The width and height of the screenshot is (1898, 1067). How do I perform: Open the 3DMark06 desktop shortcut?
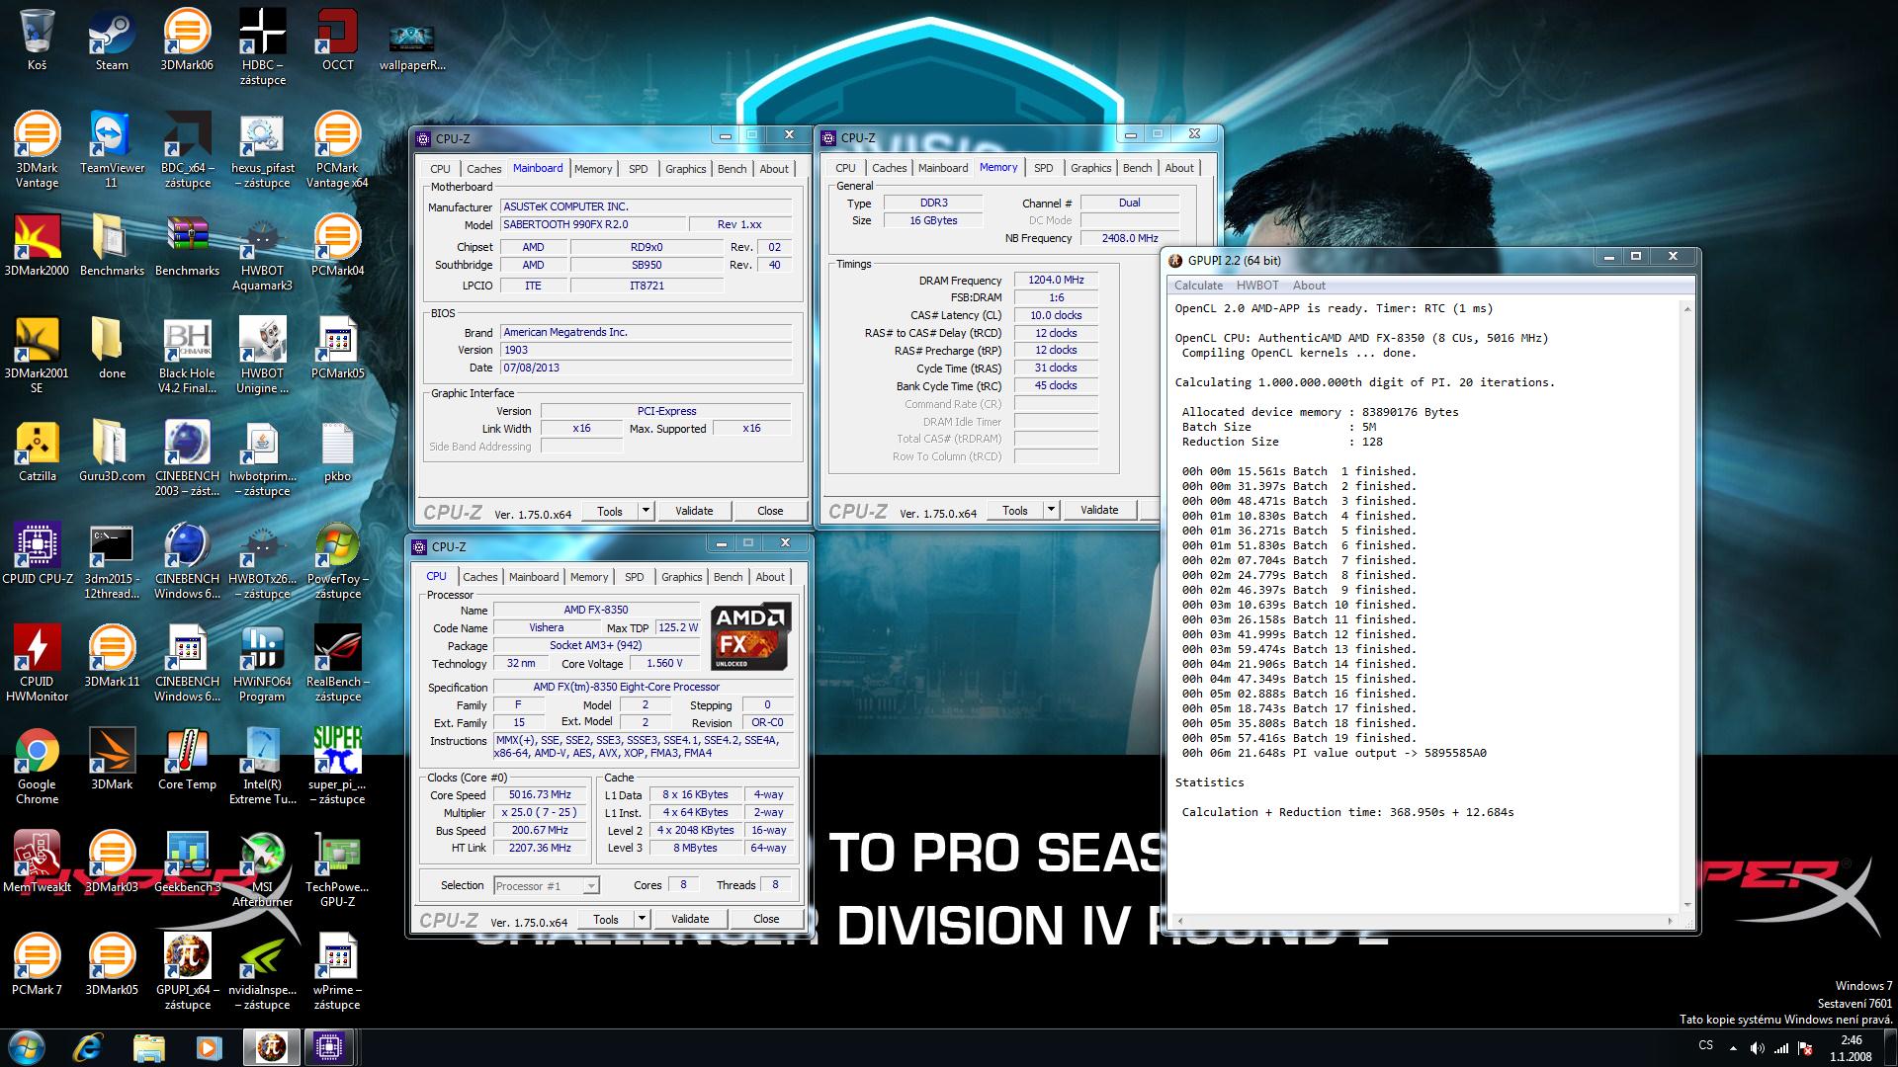(187, 40)
